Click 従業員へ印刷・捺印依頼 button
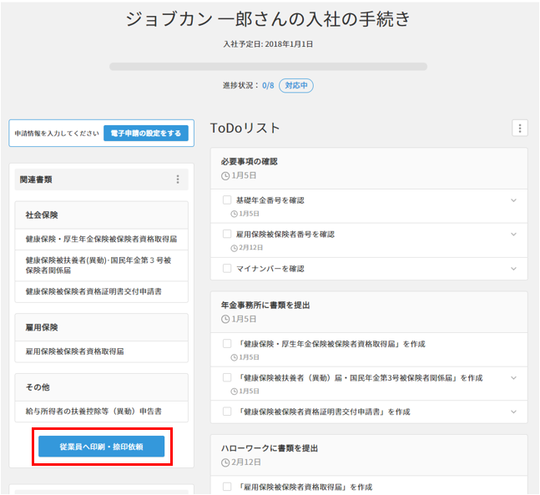540x495 pixels. (101, 447)
